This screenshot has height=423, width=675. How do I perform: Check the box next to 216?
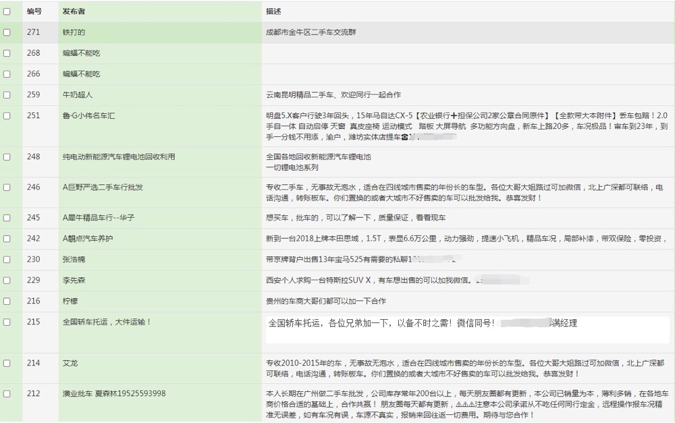7,301
